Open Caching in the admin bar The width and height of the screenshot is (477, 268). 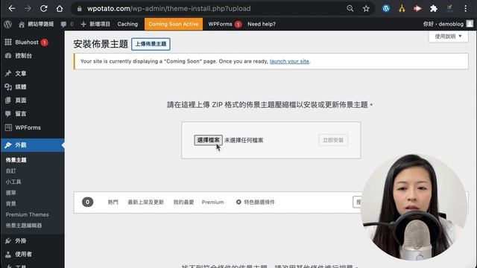coord(127,24)
